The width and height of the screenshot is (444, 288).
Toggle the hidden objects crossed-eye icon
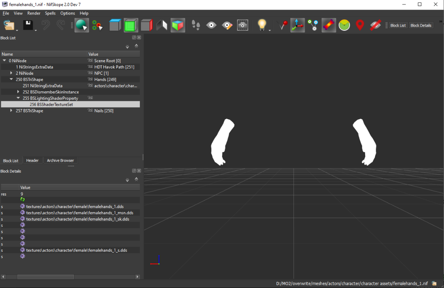[375, 25]
